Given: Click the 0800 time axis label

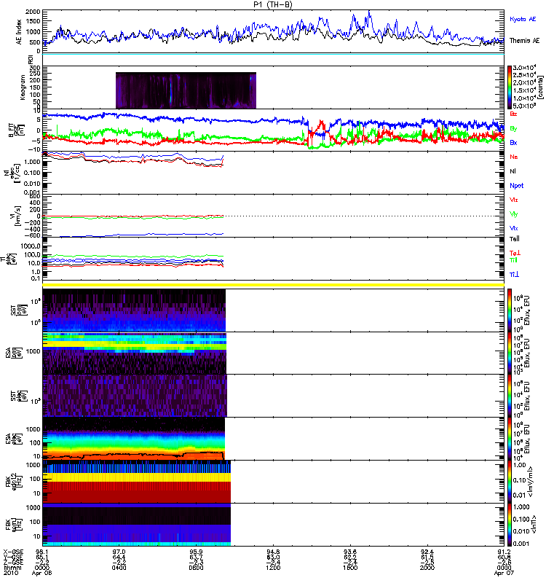Looking at the screenshot, I should pyautogui.click(x=196, y=568).
